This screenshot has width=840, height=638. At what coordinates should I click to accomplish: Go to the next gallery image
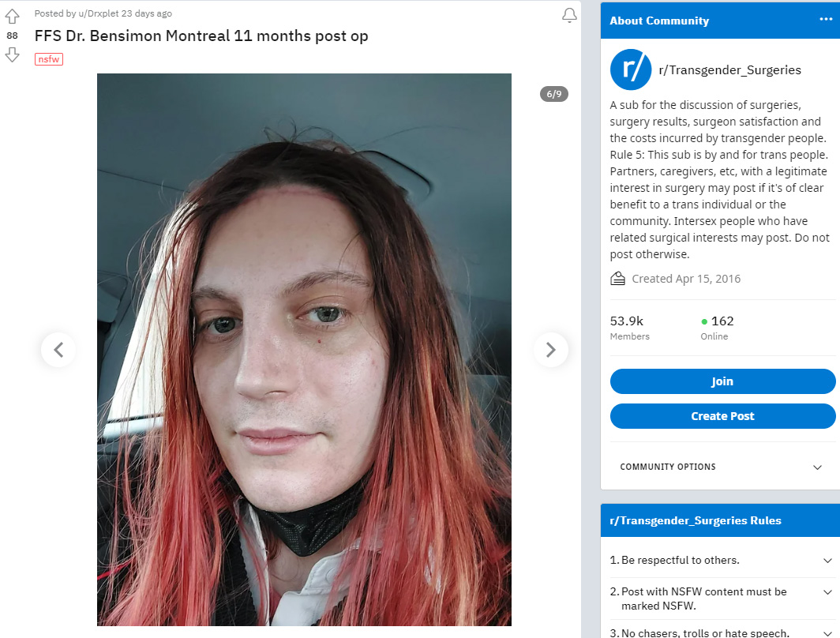551,350
